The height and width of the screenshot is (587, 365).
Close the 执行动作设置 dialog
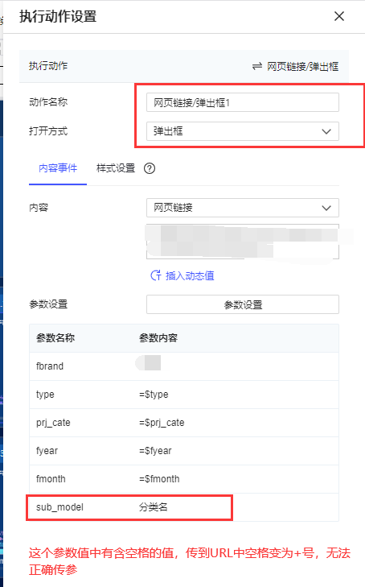[338, 16]
